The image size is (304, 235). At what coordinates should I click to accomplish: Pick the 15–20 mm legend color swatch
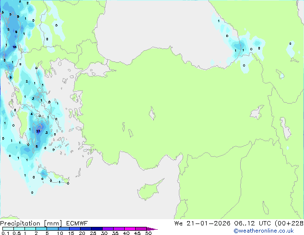click(75, 229)
